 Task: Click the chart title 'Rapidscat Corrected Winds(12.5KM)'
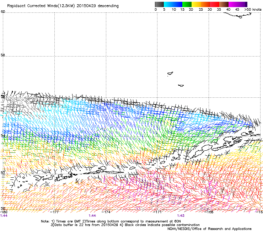pyautogui.click(x=41, y=6)
